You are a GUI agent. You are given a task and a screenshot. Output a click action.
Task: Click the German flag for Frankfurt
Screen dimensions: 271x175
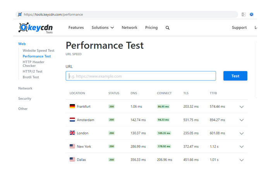[x=72, y=106]
